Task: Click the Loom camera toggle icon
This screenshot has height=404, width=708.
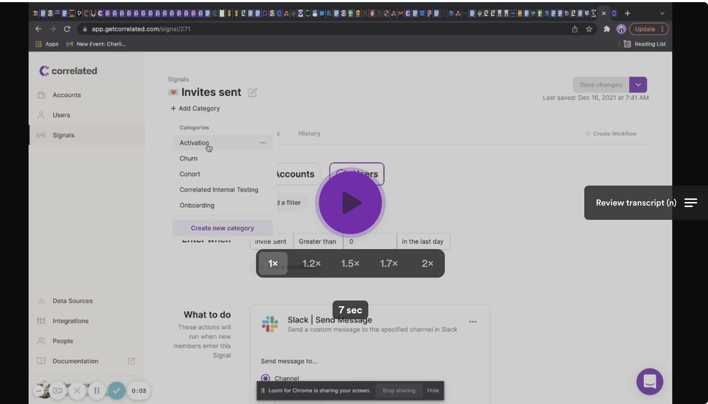Action: coord(58,391)
